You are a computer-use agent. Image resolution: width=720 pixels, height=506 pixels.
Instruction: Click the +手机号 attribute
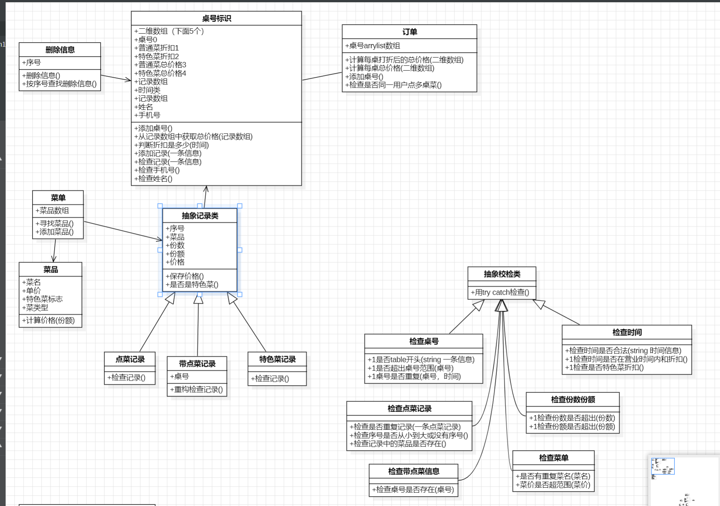pyautogui.click(x=147, y=115)
